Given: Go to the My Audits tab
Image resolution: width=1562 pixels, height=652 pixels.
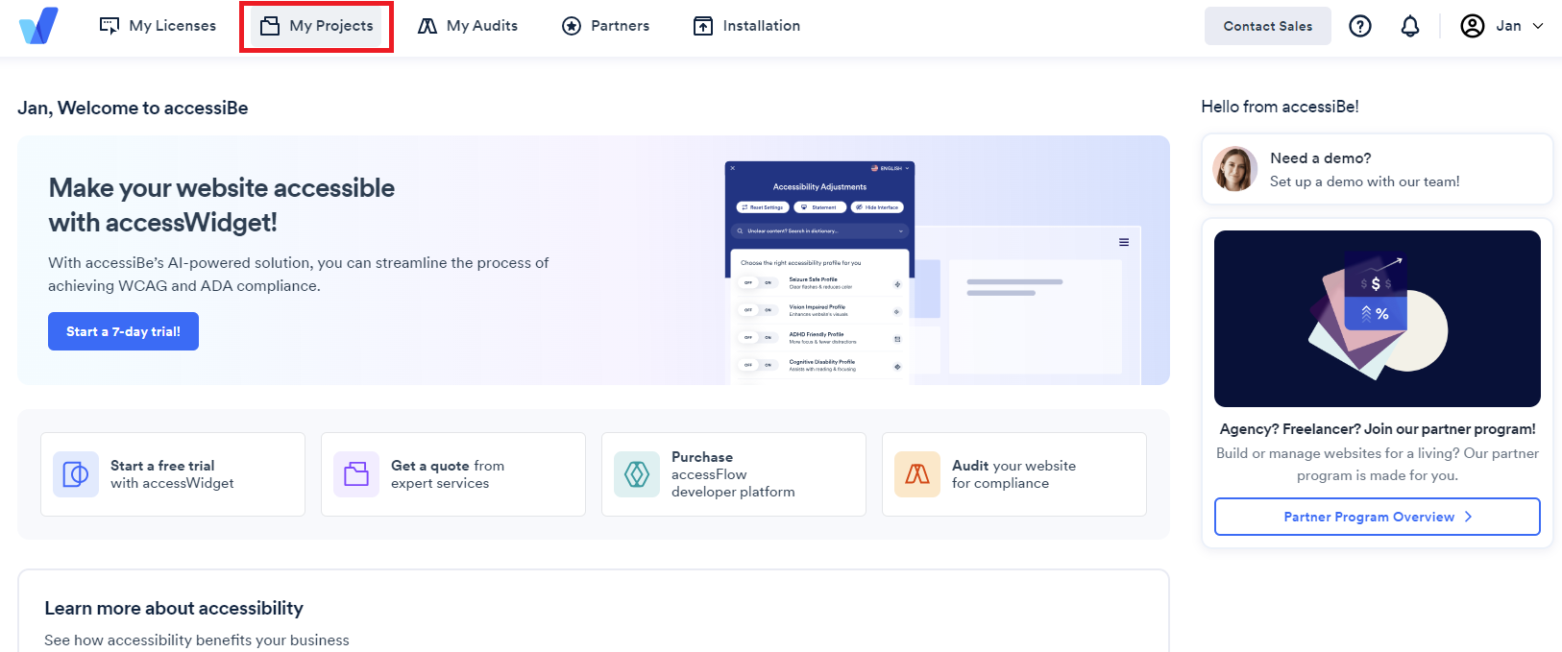Looking at the screenshot, I should click(x=468, y=26).
